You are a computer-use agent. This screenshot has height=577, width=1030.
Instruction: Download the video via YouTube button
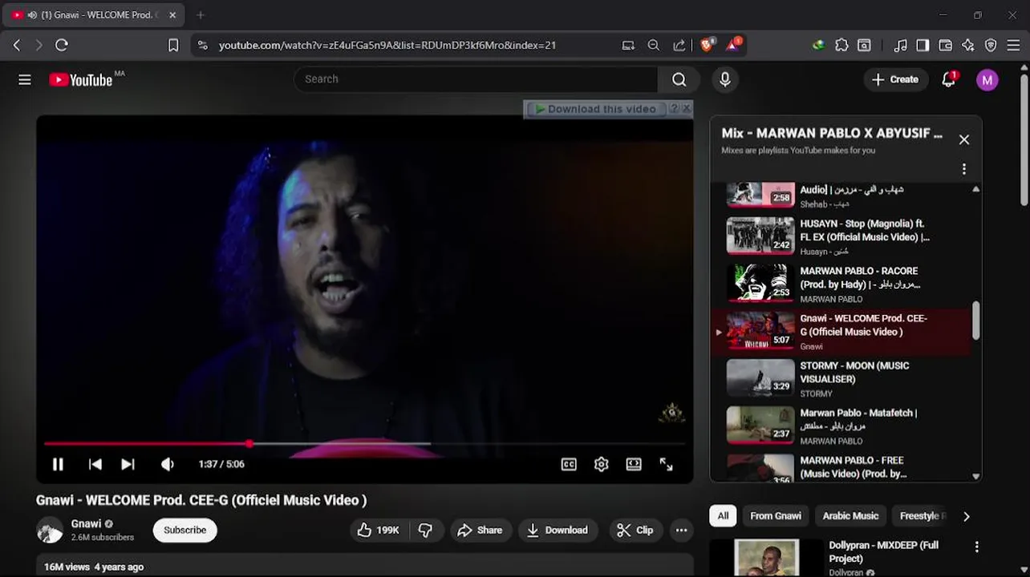[x=558, y=530]
